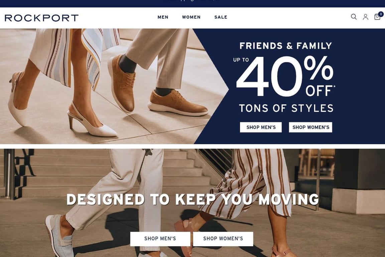385x257 pixels.
Task: Click Shop Women's in Friends & Family banner
Action: point(310,127)
